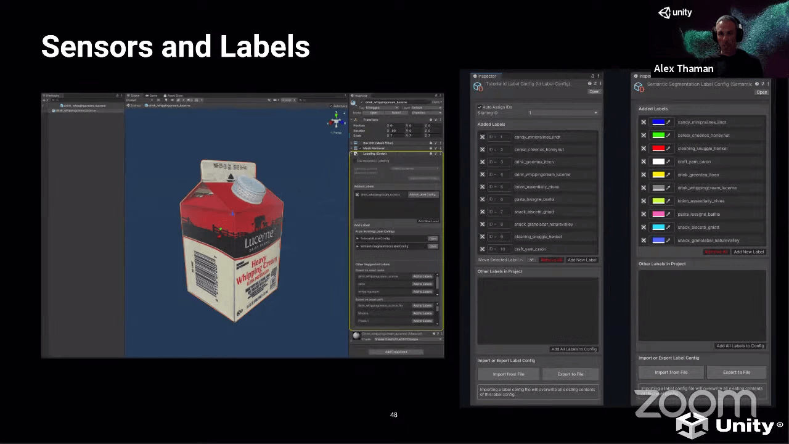Image resolution: width=789 pixels, height=444 pixels.
Task: Switch to the Asset Store tab
Action: (174, 96)
